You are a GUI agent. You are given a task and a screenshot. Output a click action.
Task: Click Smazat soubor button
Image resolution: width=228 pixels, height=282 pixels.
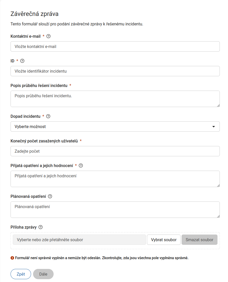[x=200, y=240]
